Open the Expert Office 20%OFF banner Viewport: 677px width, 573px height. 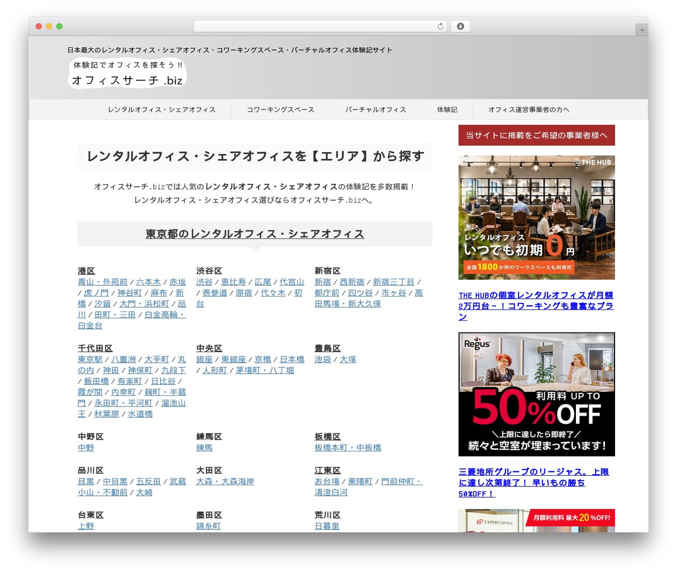(537, 521)
